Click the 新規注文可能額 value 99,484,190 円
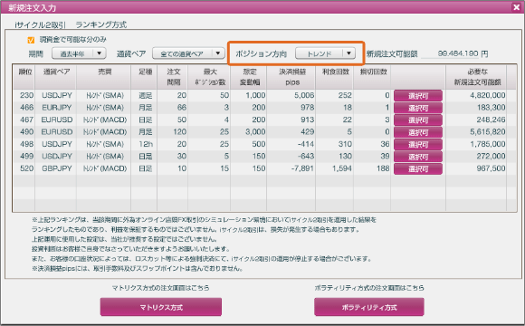The image size is (525, 326). click(463, 53)
